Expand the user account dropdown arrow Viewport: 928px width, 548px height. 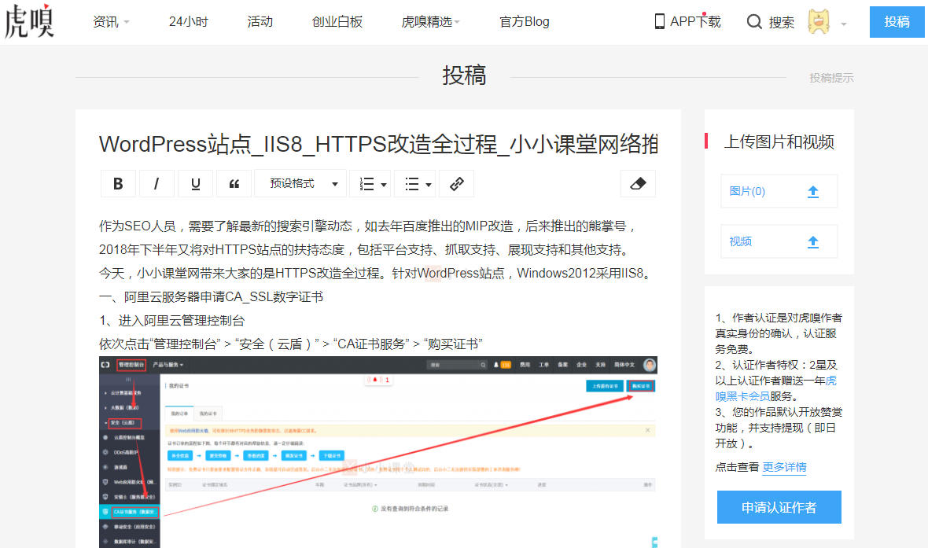(x=843, y=24)
